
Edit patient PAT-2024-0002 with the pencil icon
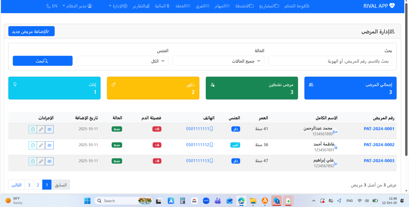(x=41, y=145)
